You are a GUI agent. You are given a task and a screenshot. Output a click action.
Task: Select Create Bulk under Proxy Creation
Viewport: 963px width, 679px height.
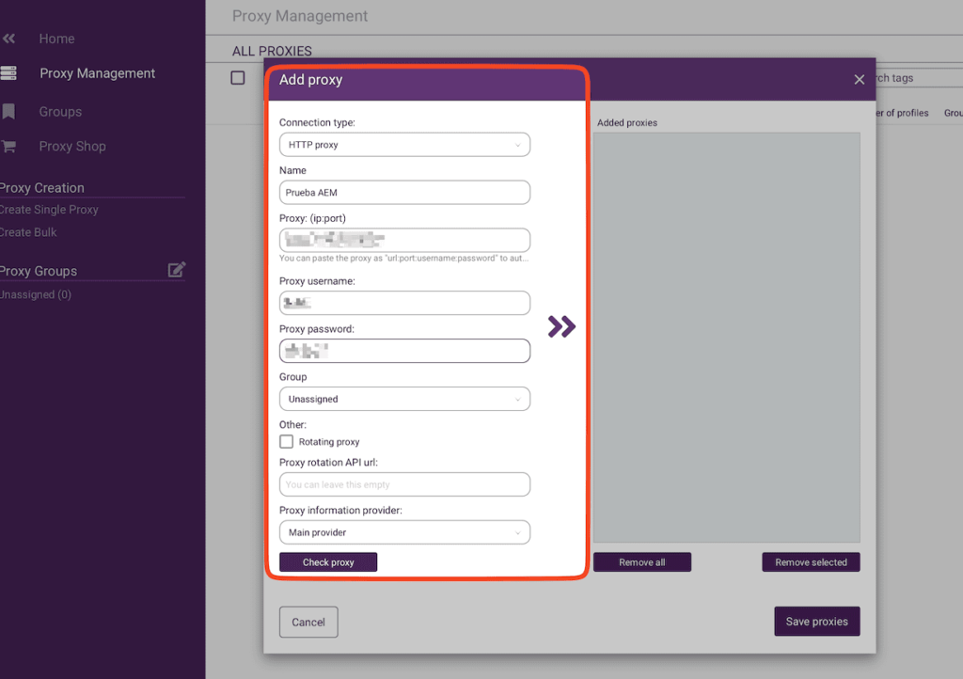coord(29,232)
